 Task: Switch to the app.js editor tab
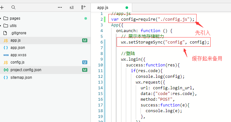click(112, 8)
